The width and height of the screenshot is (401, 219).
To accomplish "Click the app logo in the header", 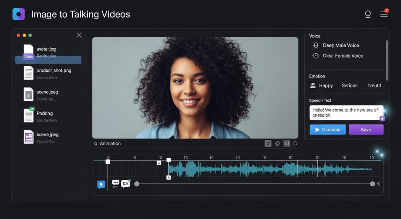I will click(x=18, y=14).
